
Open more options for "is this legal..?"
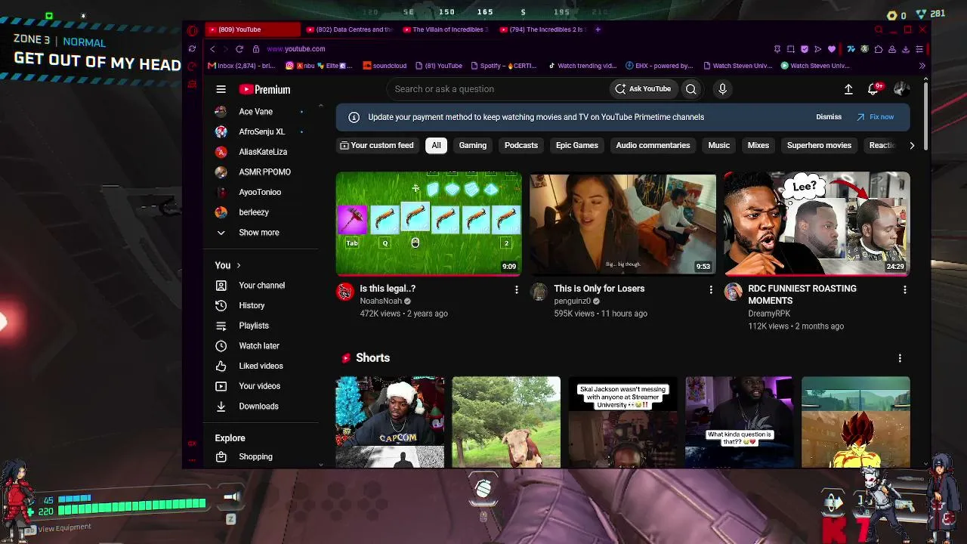pos(517,289)
